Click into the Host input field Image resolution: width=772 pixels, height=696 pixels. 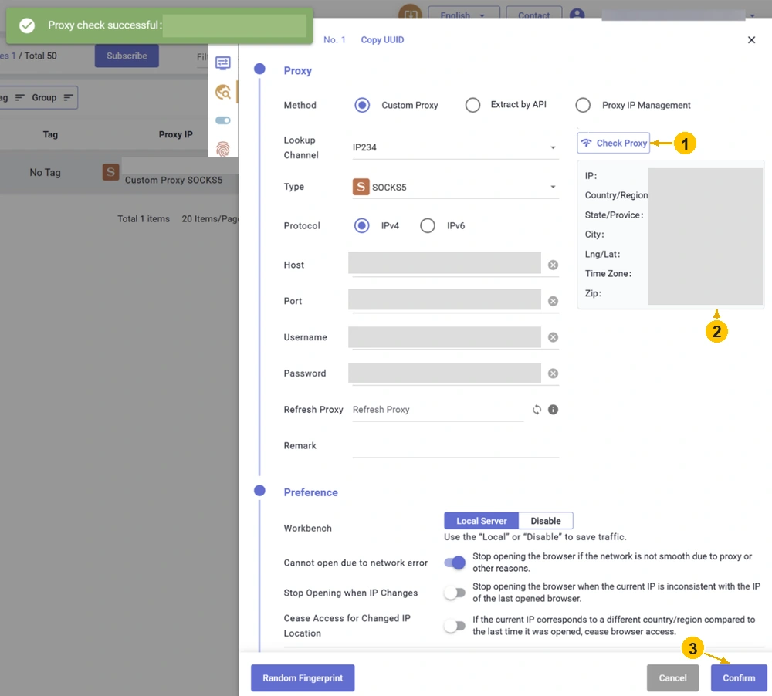click(x=444, y=264)
